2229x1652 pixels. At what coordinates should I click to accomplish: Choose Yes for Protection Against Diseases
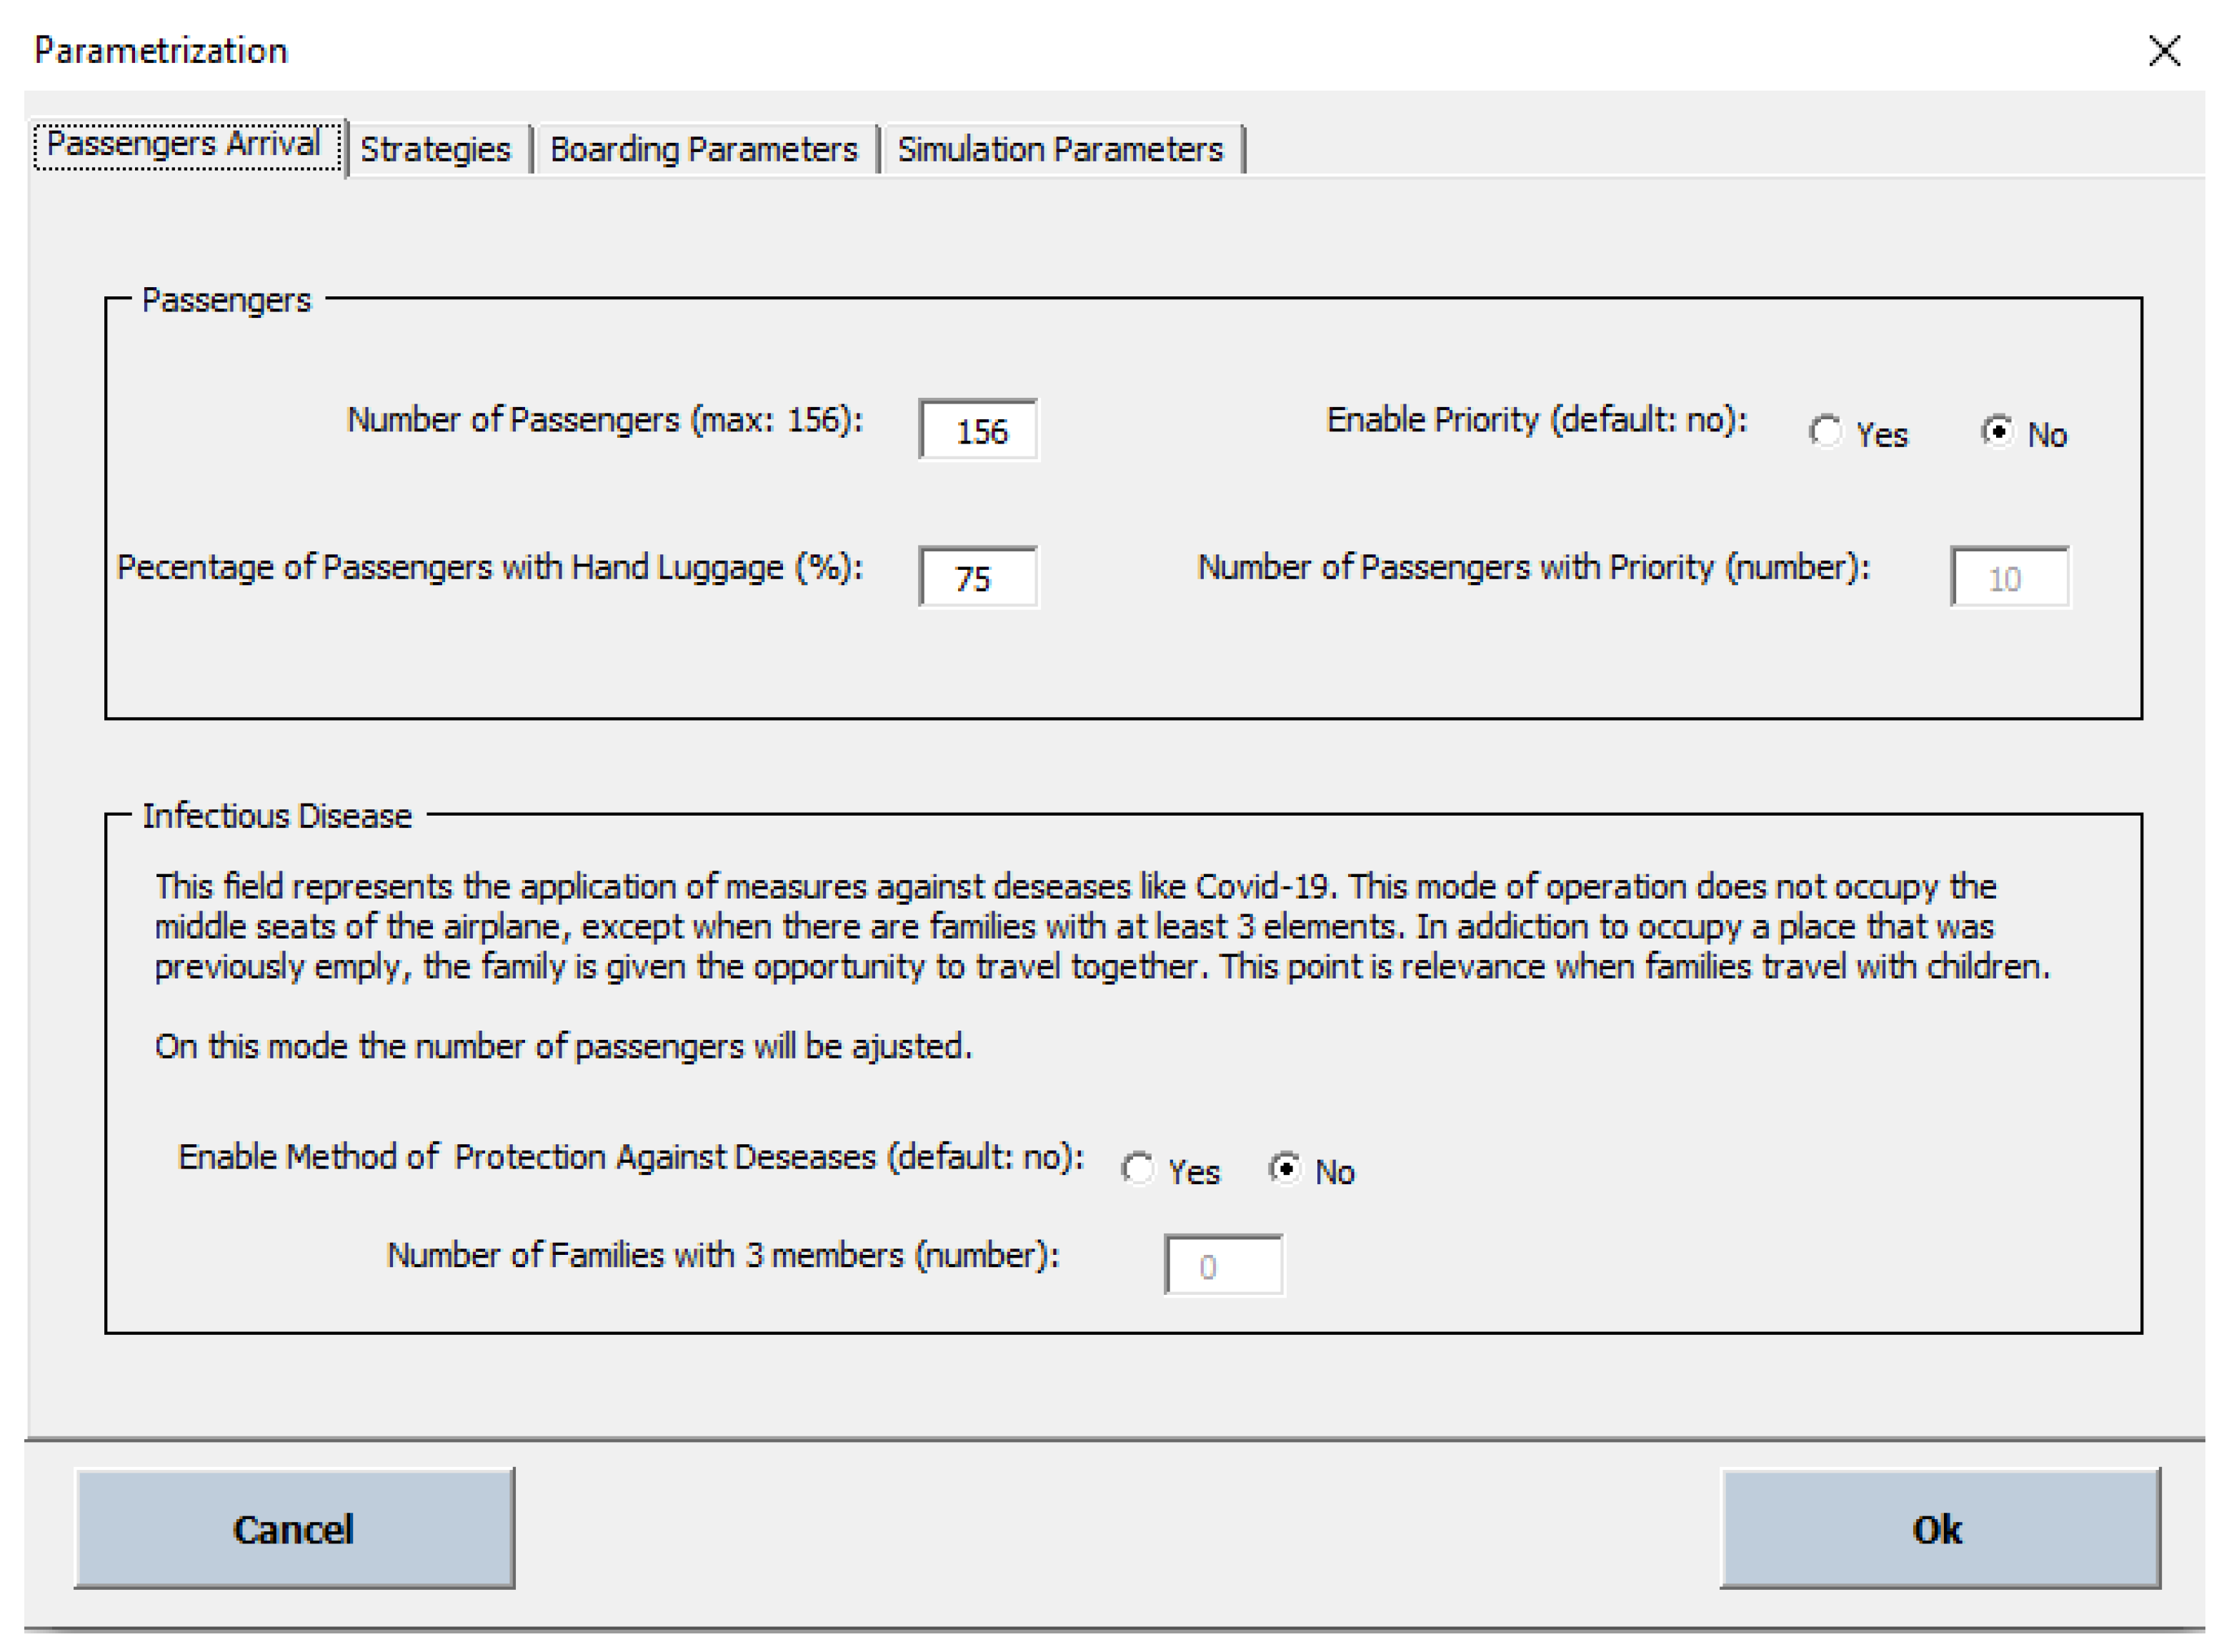[x=1137, y=1168]
